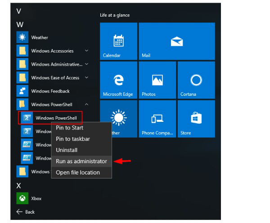This screenshot has width=270, height=223.
Task: Launch the Microsoft Edge tile
Action: [x=118, y=80]
